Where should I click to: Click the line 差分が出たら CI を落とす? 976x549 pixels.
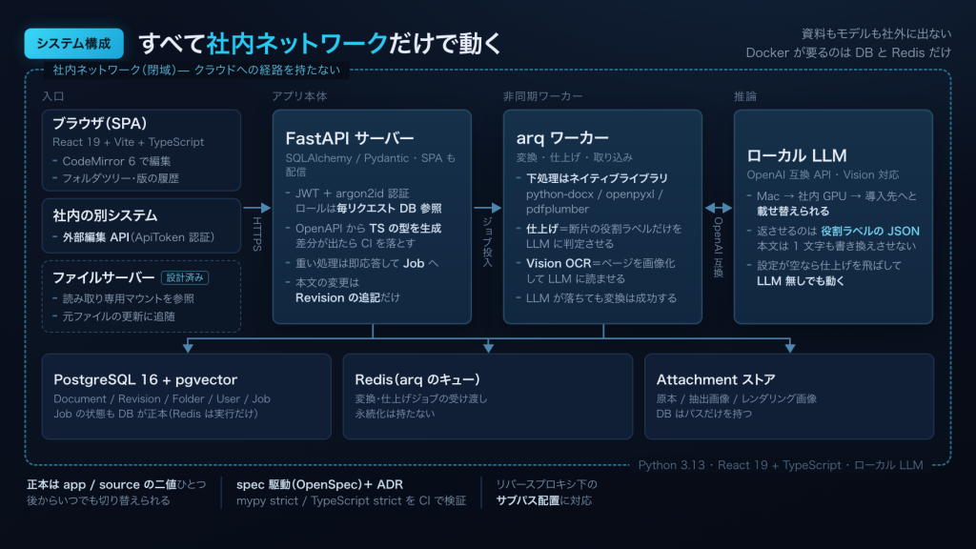click(x=356, y=243)
